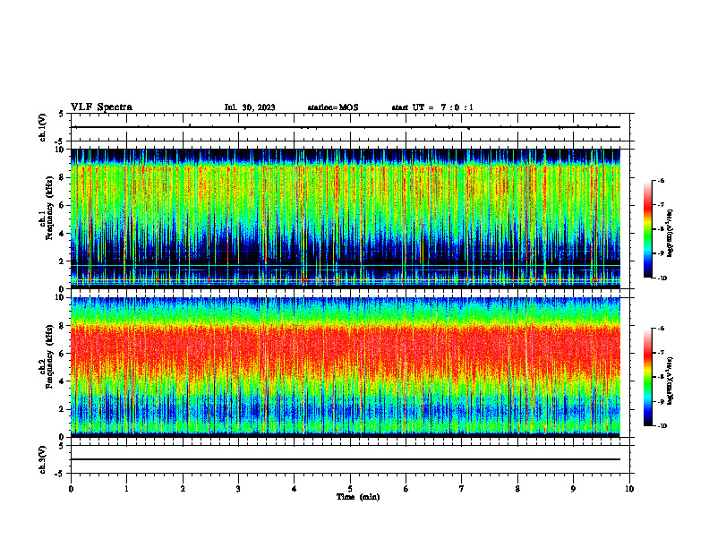The width and height of the screenshot is (709, 548).
Task: Click the 'ch.1(V)' axis label of top waveform
Action: [42, 127]
